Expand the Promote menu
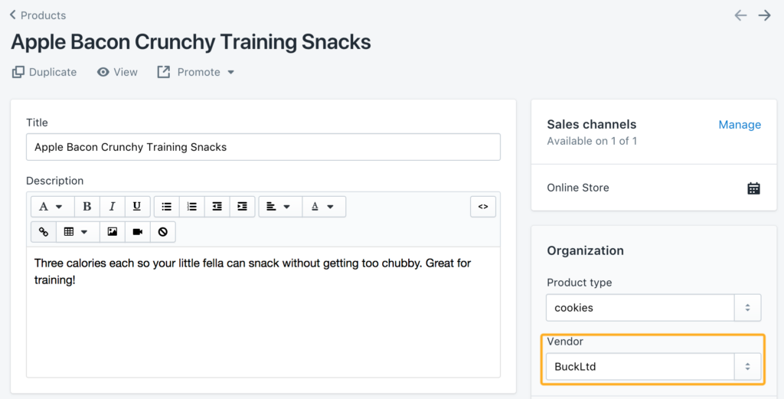Image resolution: width=784 pixels, height=399 pixels. point(195,72)
